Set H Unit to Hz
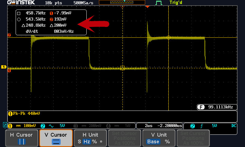Viewport: 245px width, 147px height. pyautogui.click(x=87, y=141)
